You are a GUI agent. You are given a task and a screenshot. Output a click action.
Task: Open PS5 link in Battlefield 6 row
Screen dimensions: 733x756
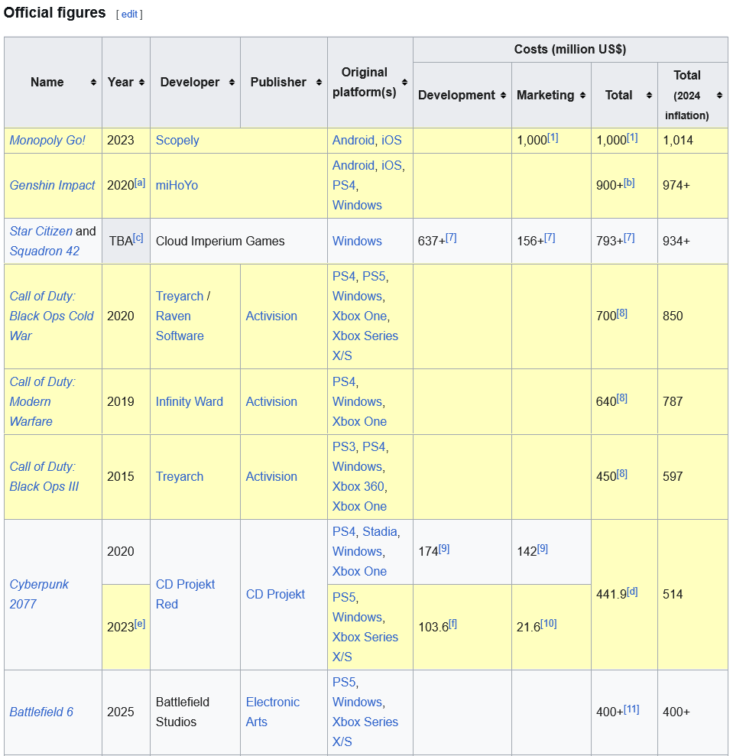(344, 682)
